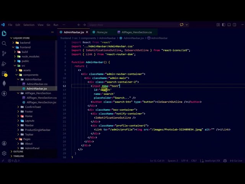Open the Edit menu
Screen dimensions: 245x184
(x=18, y=25)
